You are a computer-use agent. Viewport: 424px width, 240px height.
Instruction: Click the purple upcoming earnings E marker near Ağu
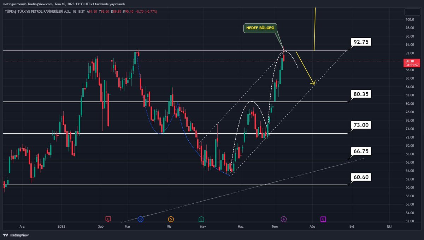pyautogui.click(x=323, y=219)
